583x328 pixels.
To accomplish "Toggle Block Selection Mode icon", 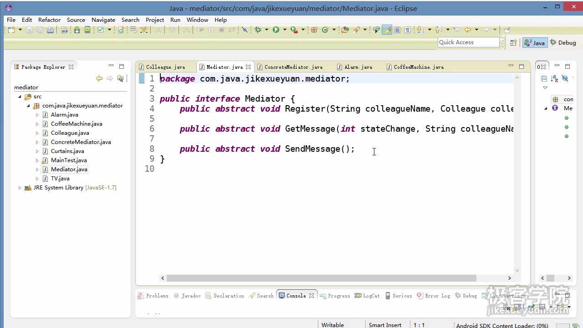I will 397,30.
